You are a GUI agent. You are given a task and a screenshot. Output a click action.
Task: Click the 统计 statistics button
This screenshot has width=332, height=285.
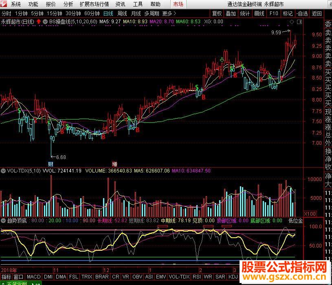[245, 13]
